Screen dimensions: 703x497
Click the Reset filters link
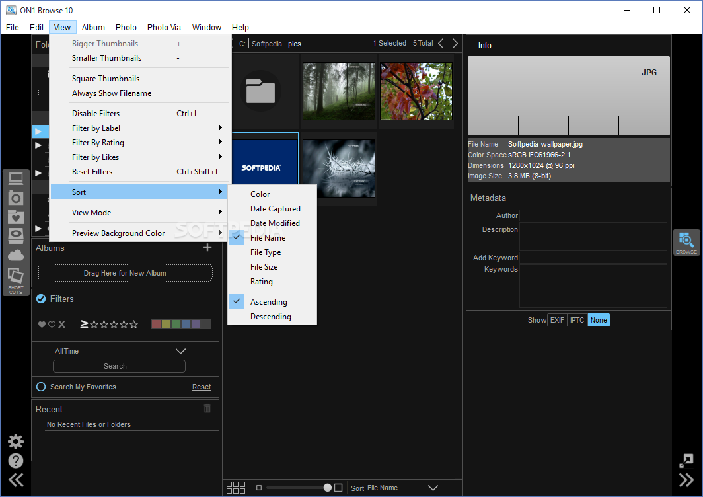coord(202,387)
